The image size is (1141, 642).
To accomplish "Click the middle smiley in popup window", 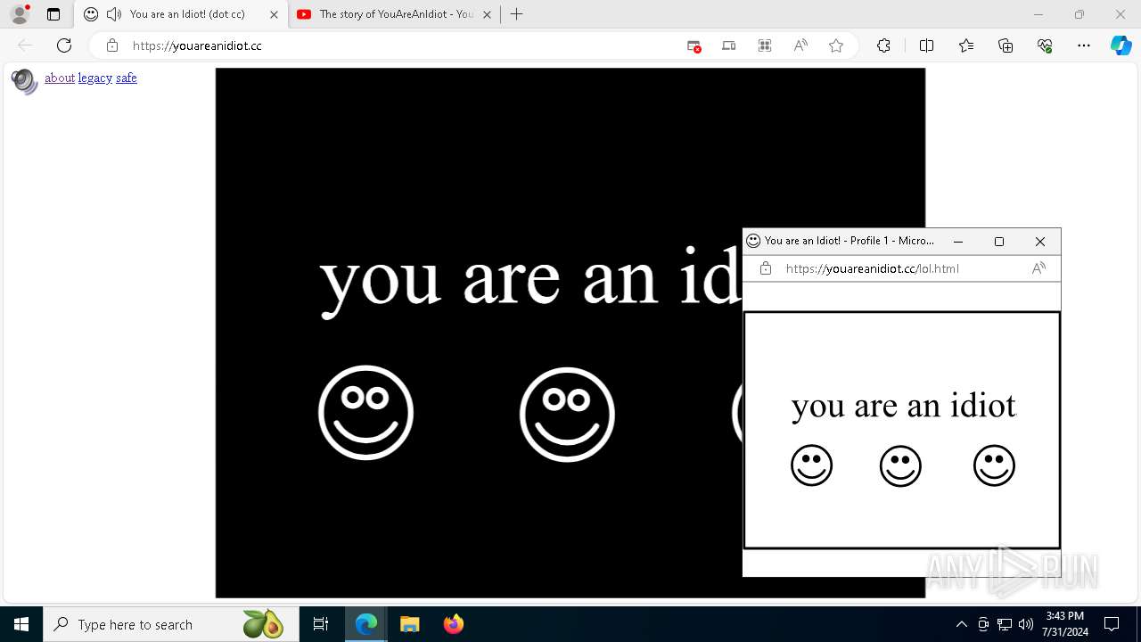I will coord(900,465).
